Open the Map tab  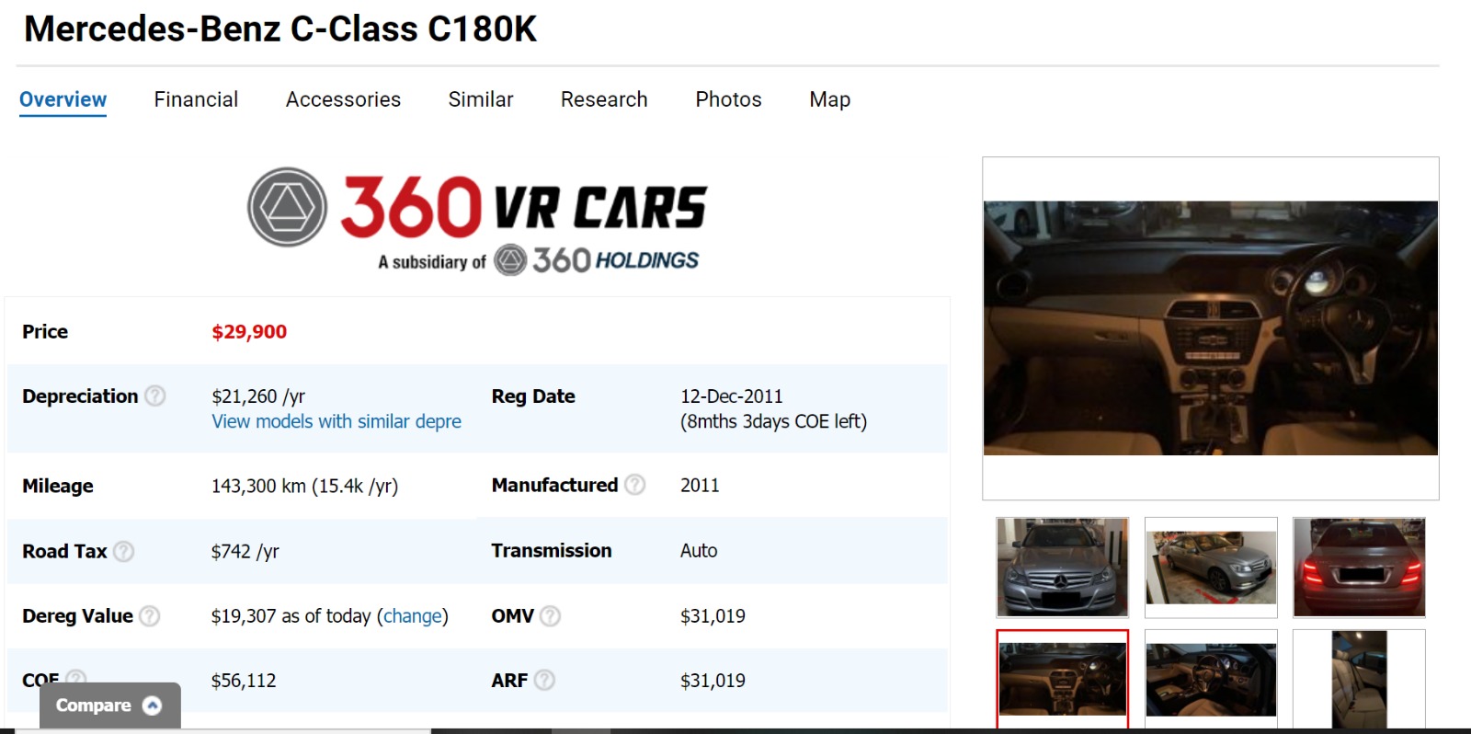pyautogui.click(x=829, y=99)
